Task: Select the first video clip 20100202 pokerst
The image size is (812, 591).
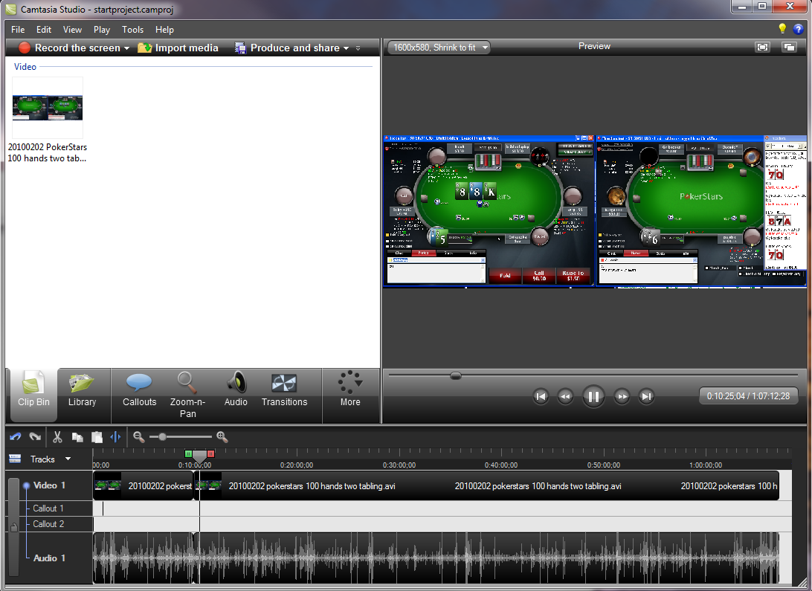Action: (x=144, y=485)
